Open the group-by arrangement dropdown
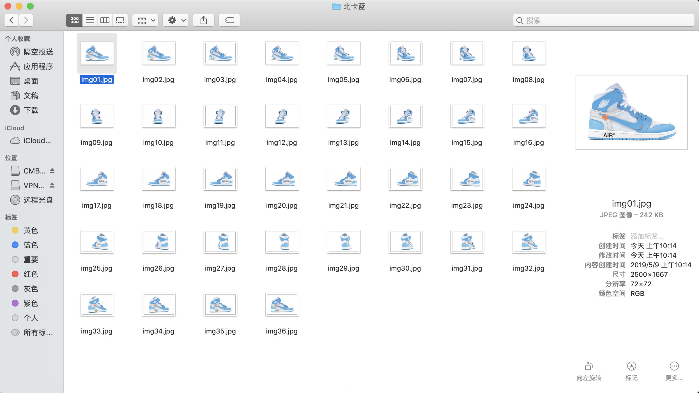The height and width of the screenshot is (393, 699). tap(145, 20)
